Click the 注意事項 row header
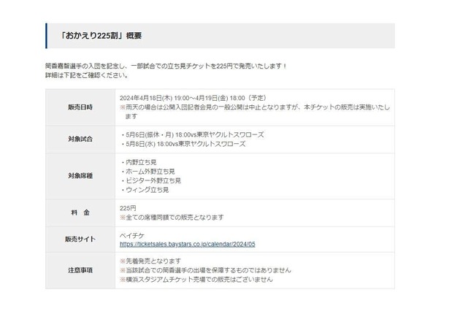 point(80,270)
